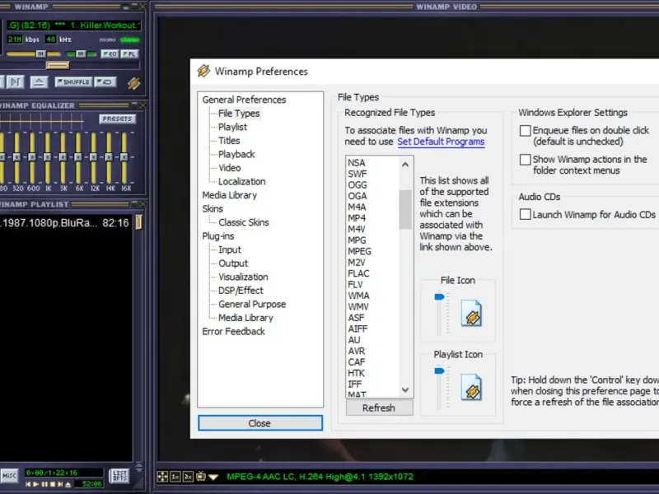Toggle the PL playlist window button

click(x=130, y=54)
